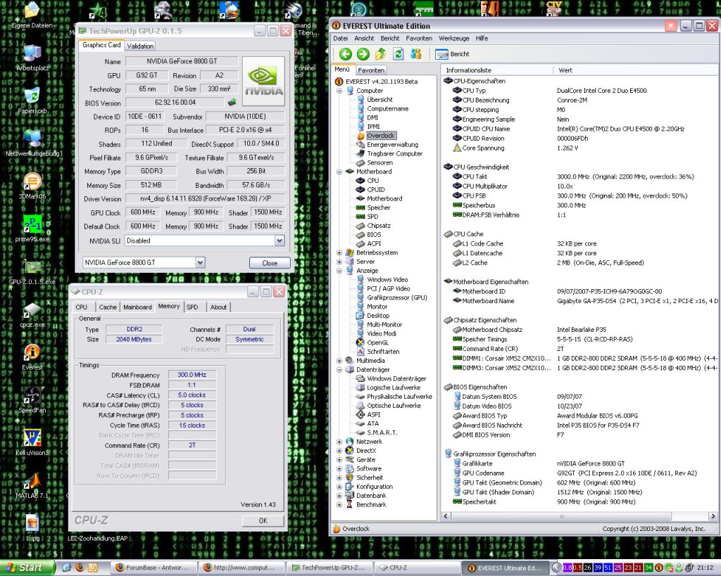Click the Close button in GPU-Z
This screenshot has width=721, height=576.
click(x=270, y=263)
